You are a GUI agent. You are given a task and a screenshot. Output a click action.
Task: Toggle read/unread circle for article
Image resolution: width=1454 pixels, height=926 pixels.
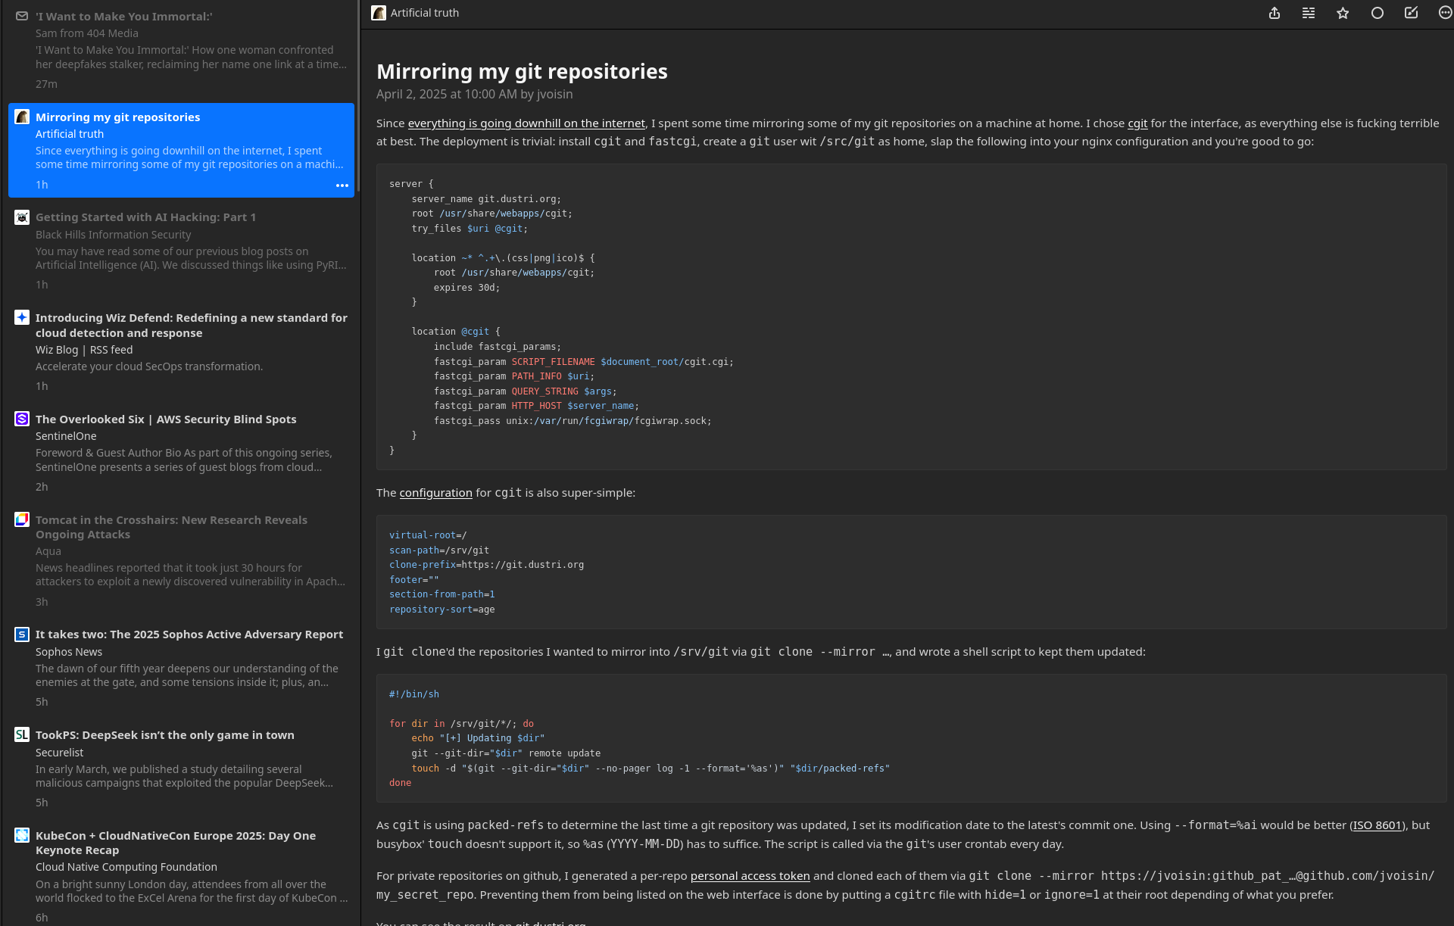(1378, 13)
